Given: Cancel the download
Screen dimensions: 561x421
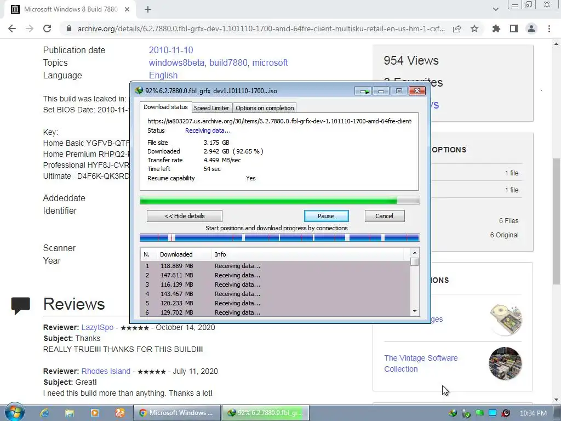Looking at the screenshot, I should pyautogui.click(x=384, y=216).
